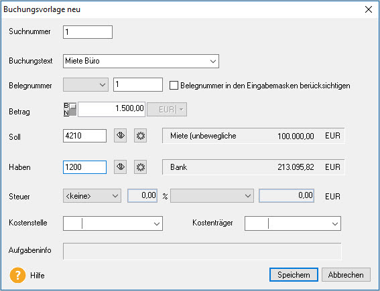Expand the Kostenträger combo box
The height and width of the screenshot is (291, 380).
(x=335, y=223)
